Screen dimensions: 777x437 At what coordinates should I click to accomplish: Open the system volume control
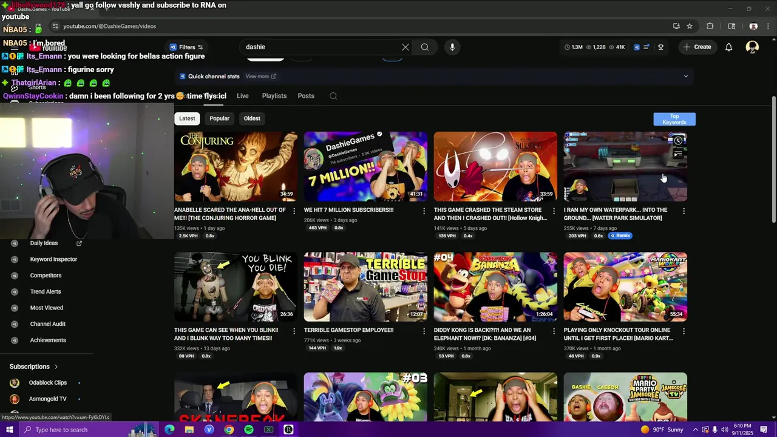(x=724, y=430)
